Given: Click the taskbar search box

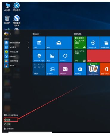Looking at the screenshot, I should pyautogui.click(x=30, y=132).
